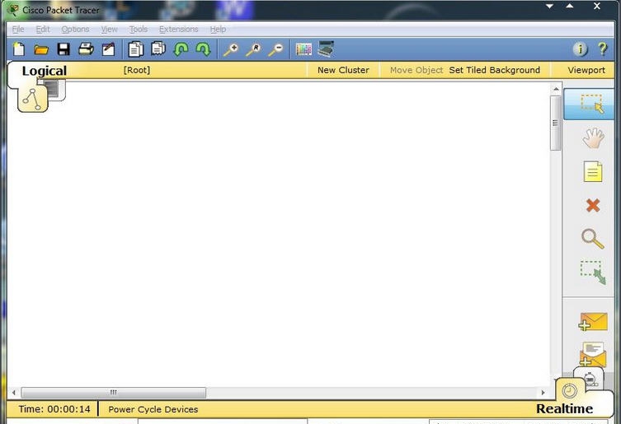The height and width of the screenshot is (424, 621).
Task: Choose the Resize Shape tool
Action: tap(592, 273)
